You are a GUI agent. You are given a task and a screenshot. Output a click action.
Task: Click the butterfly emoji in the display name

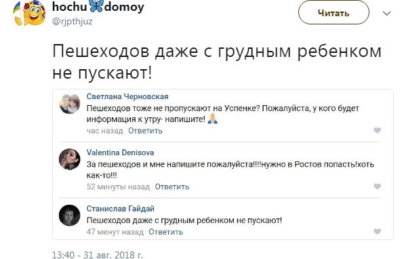[96, 7]
